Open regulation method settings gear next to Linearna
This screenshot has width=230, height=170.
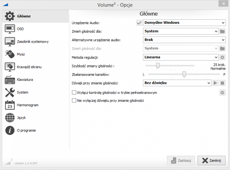tap(222, 57)
